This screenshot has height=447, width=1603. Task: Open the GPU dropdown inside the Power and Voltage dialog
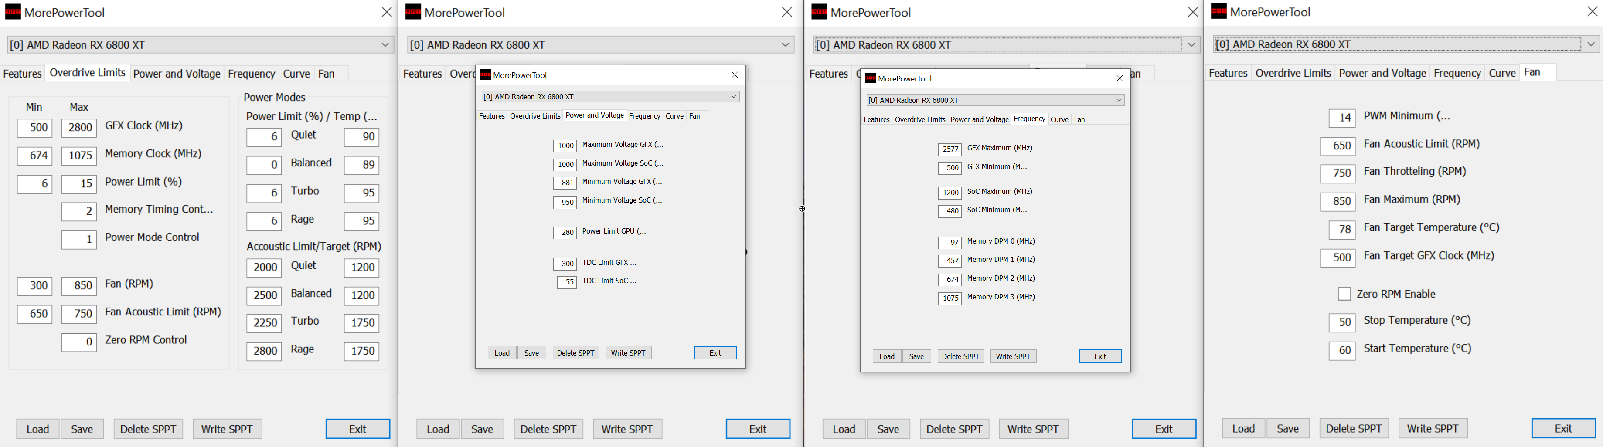point(610,96)
